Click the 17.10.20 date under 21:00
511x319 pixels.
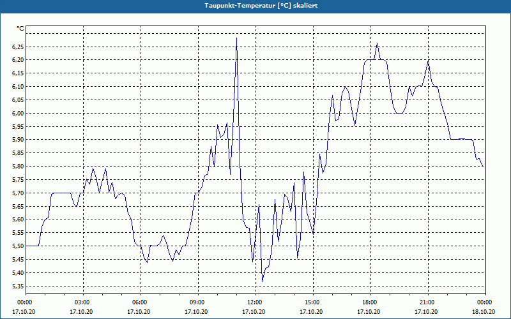click(426, 311)
